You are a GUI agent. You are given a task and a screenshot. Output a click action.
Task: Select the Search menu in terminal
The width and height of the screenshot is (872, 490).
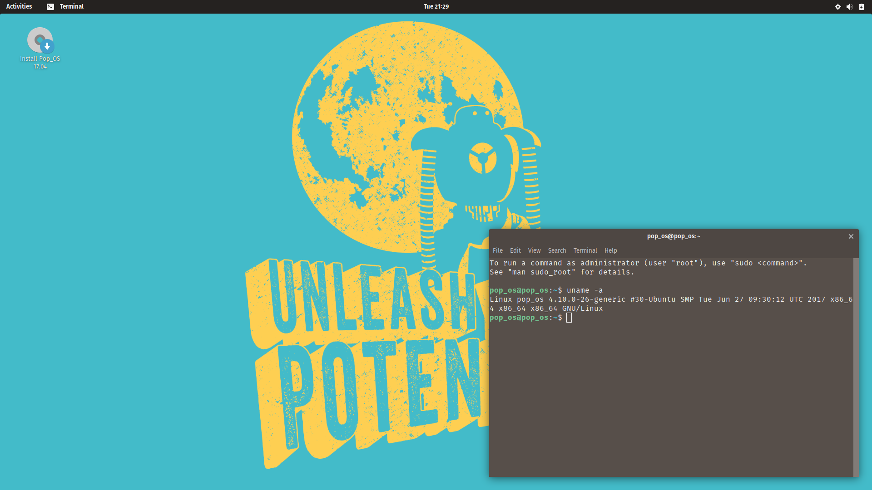pos(556,250)
